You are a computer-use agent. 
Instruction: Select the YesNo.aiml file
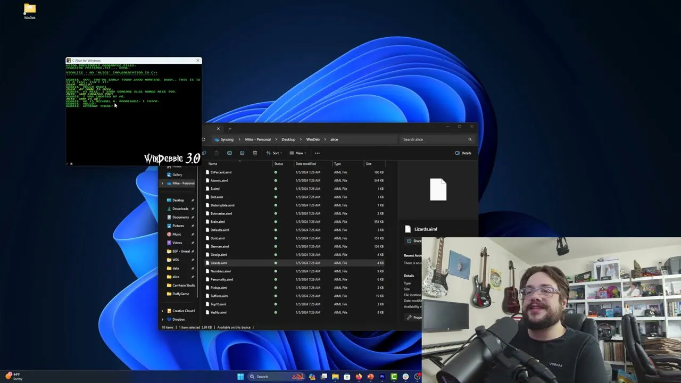click(x=295, y=312)
